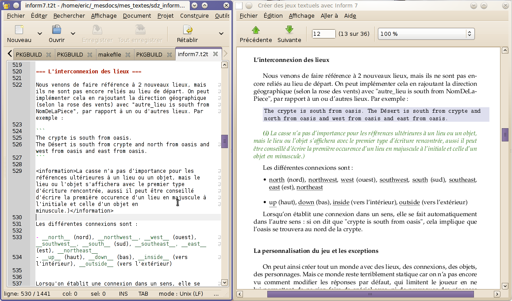512x301 pixels.
Task: Open the Construire menu
Action: click(194, 15)
